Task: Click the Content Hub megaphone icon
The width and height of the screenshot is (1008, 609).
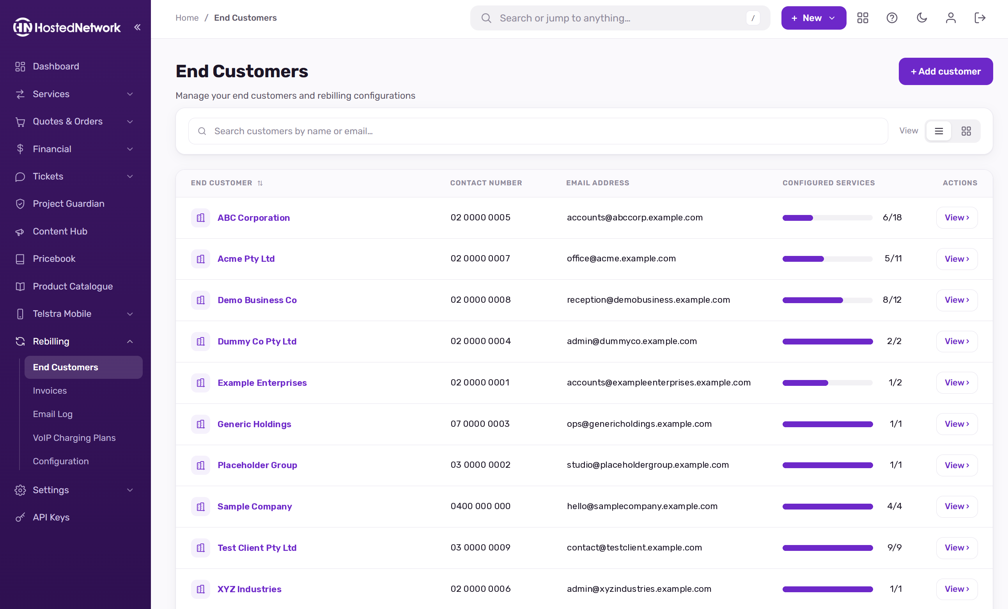Action: click(20, 232)
